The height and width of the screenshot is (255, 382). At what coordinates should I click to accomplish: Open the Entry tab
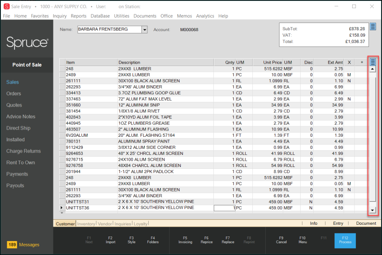click(x=338, y=223)
